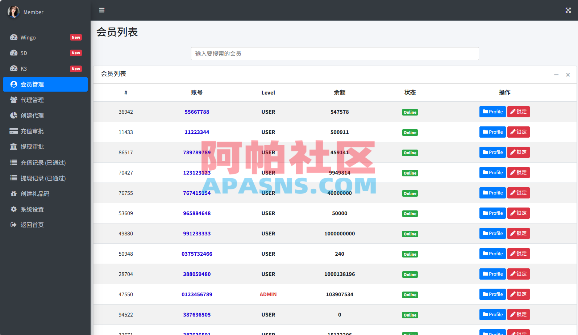Open K3 game in the sidebar

(x=45, y=68)
